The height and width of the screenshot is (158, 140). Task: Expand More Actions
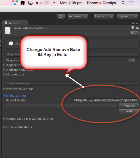[x=4, y=74]
